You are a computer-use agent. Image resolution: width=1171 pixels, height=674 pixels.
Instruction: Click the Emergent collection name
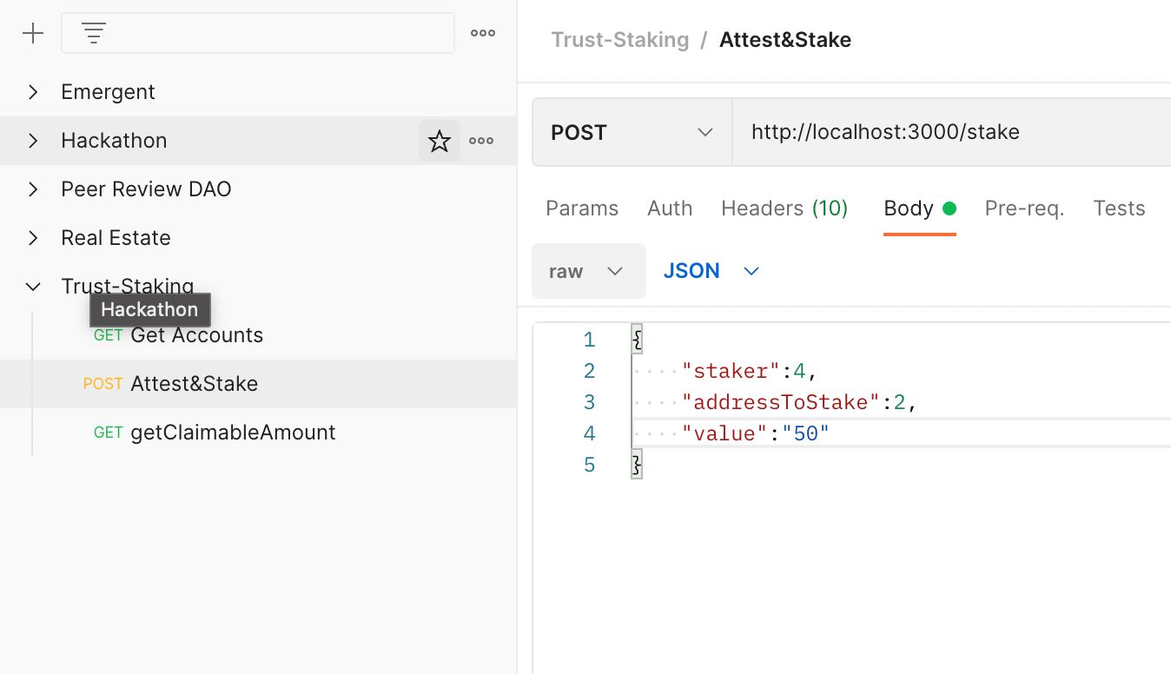coord(108,92)
